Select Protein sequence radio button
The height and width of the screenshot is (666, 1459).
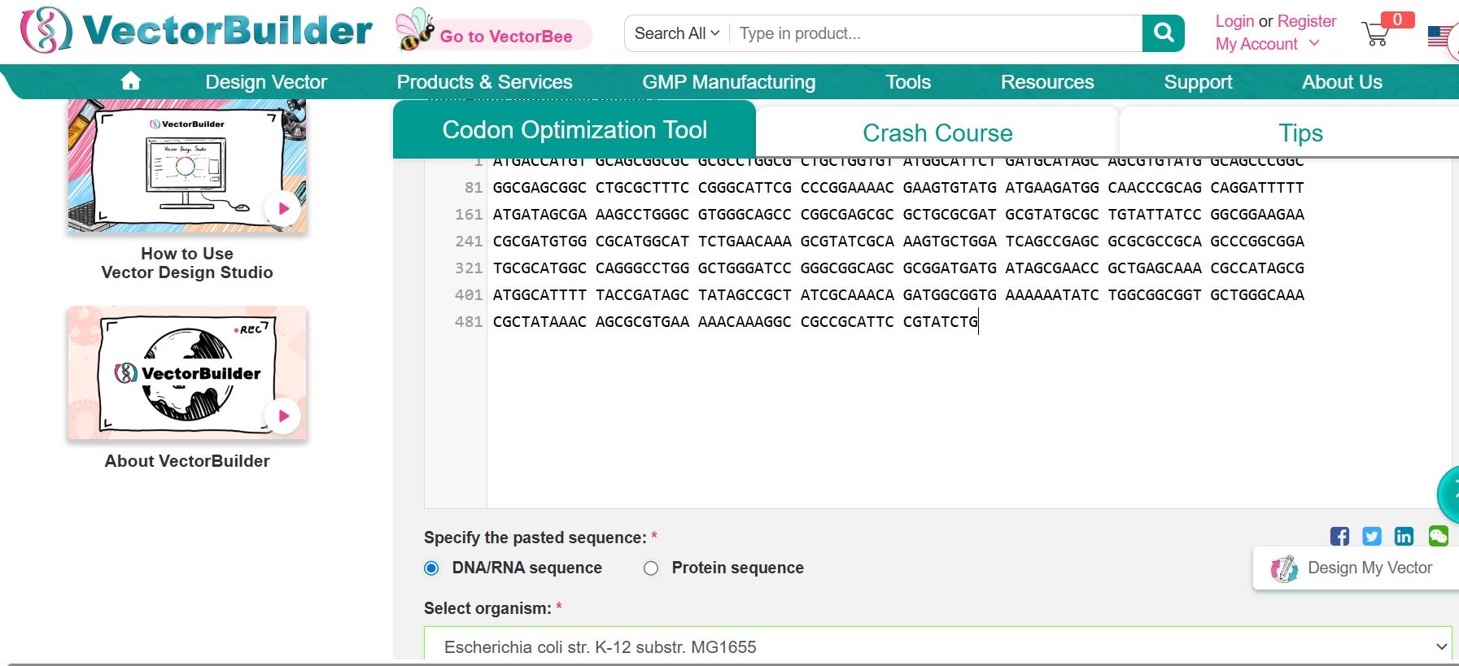click(x=651, y=568)
